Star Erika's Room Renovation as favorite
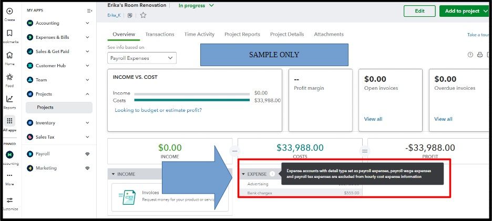This screenshot has height=221, width=492. coord(143,15)
